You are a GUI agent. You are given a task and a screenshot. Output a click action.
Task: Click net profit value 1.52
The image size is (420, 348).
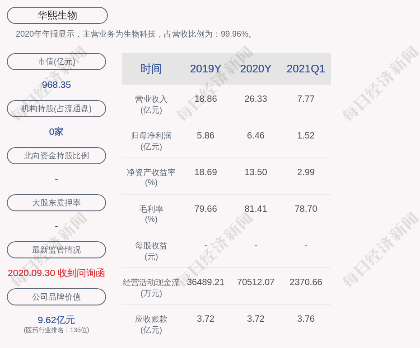pyautogui.click(x=306, y=135)
